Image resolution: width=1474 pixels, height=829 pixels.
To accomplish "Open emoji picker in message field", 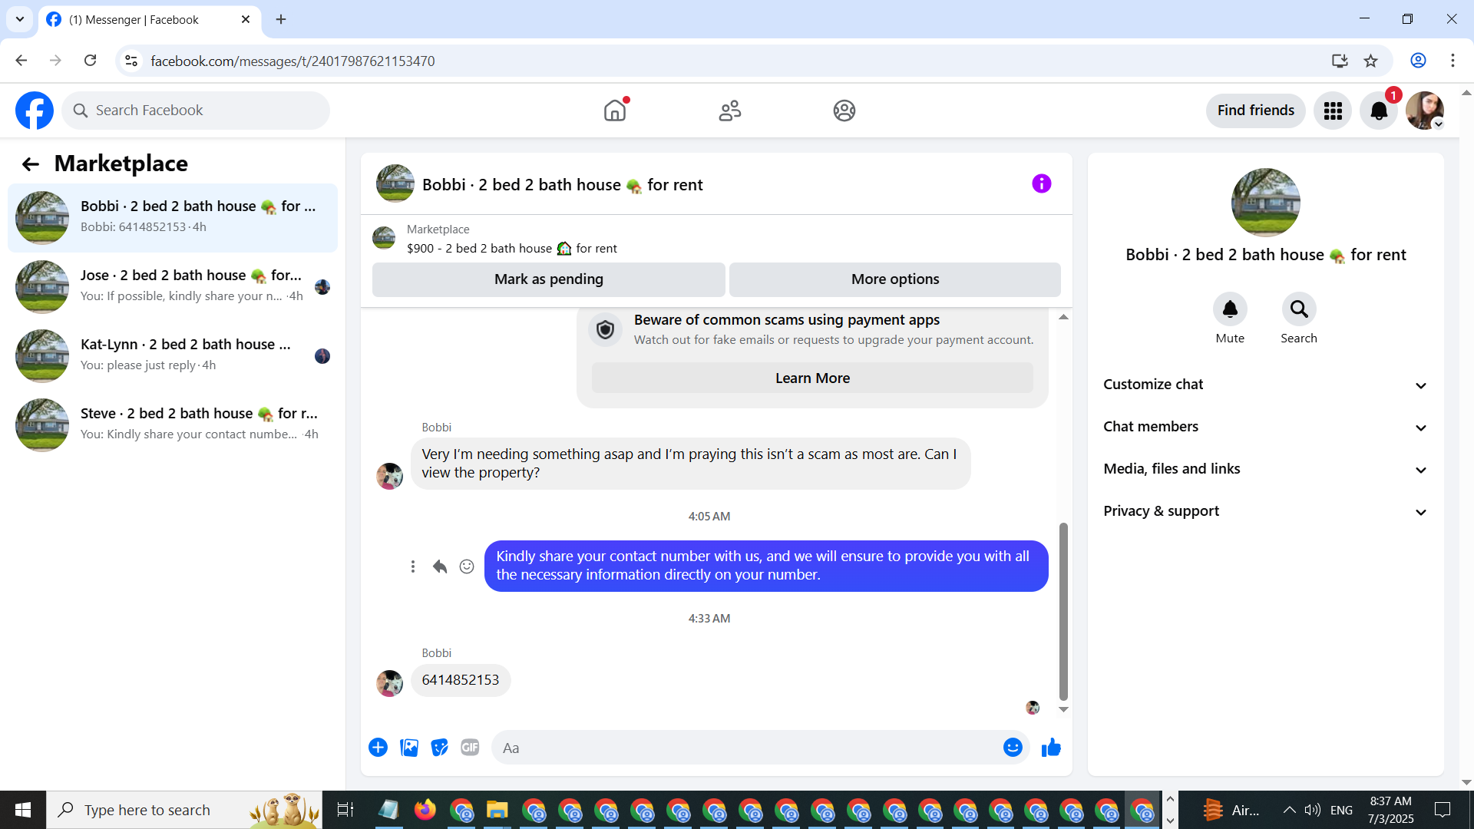I will click(x=1013, y=748).
